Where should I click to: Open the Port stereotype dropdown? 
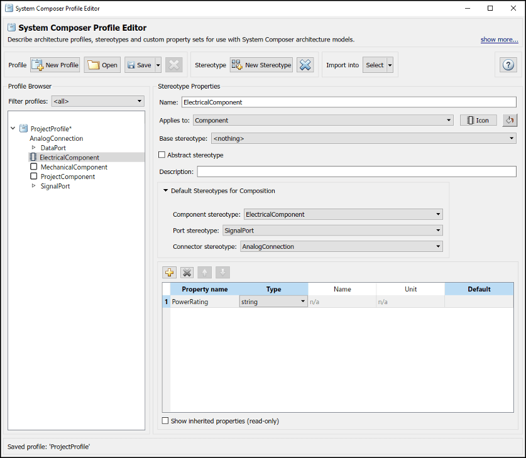333,231
